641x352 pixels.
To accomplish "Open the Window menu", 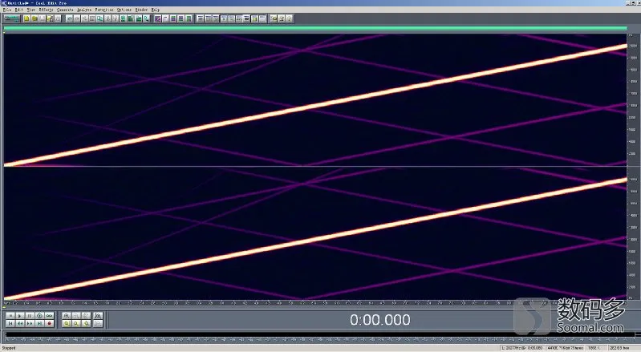I will click(x=141, y=10).
